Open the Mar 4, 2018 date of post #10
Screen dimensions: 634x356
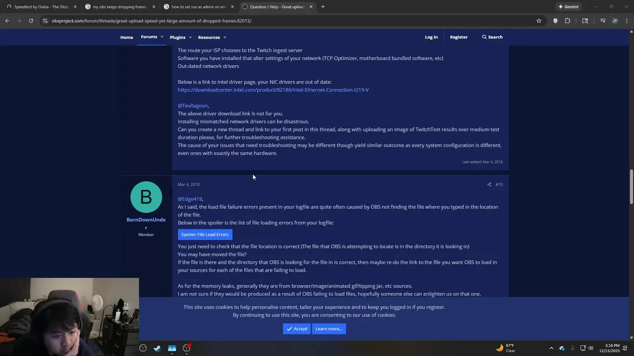[189, 184]
